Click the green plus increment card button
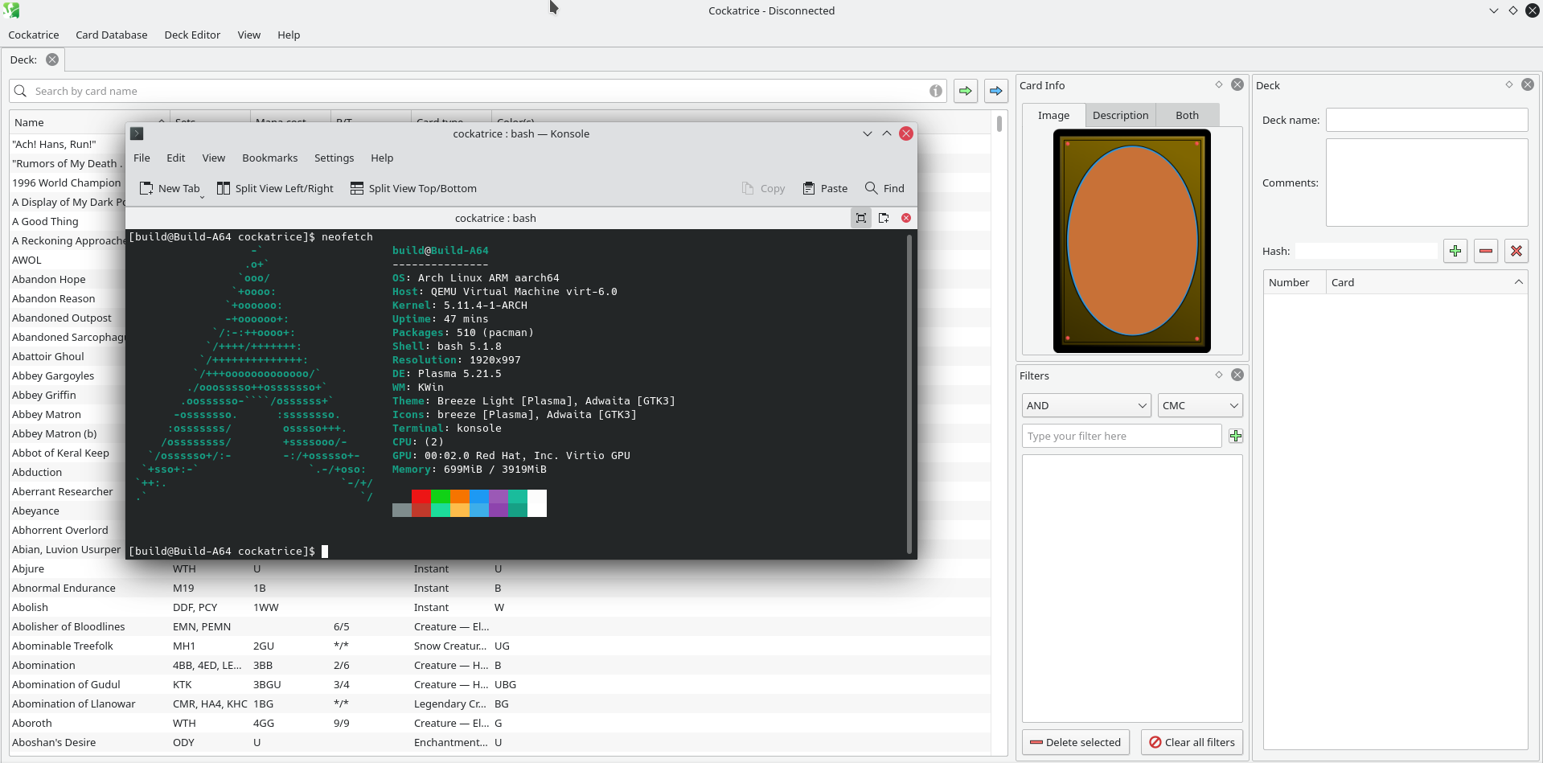Screen dimensions: 1543x763 pos(1455,251)
